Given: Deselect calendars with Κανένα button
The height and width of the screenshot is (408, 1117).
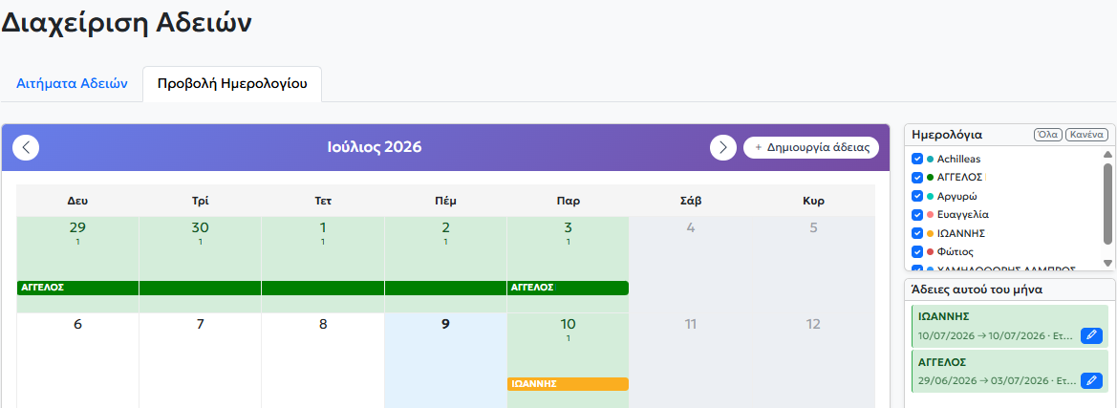Looking at the screenshot, I should click(1086, 135).
